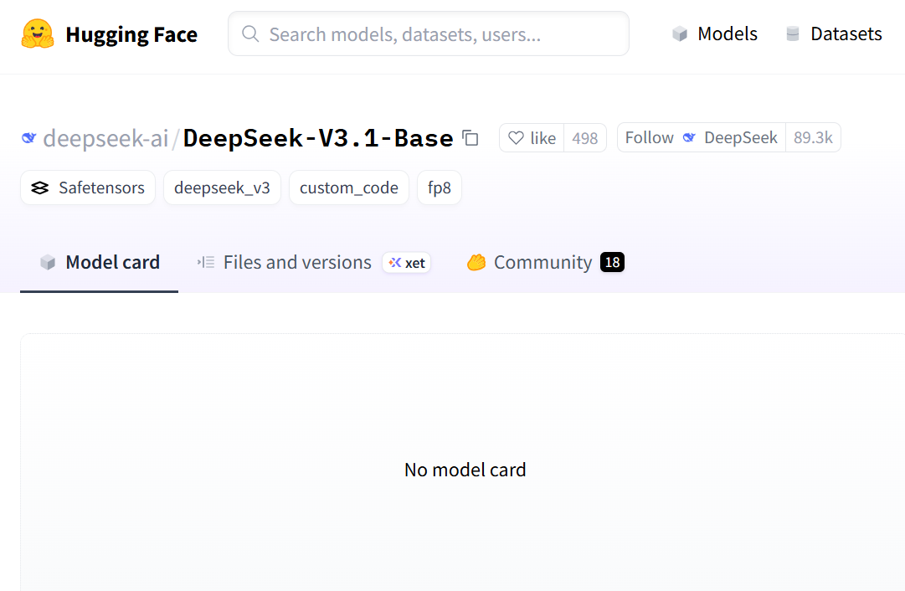The height and width of the screenshot is (591, 905).
Task: Click the Models cube icon
Action: pyautogui.click(x=680, y=34)
